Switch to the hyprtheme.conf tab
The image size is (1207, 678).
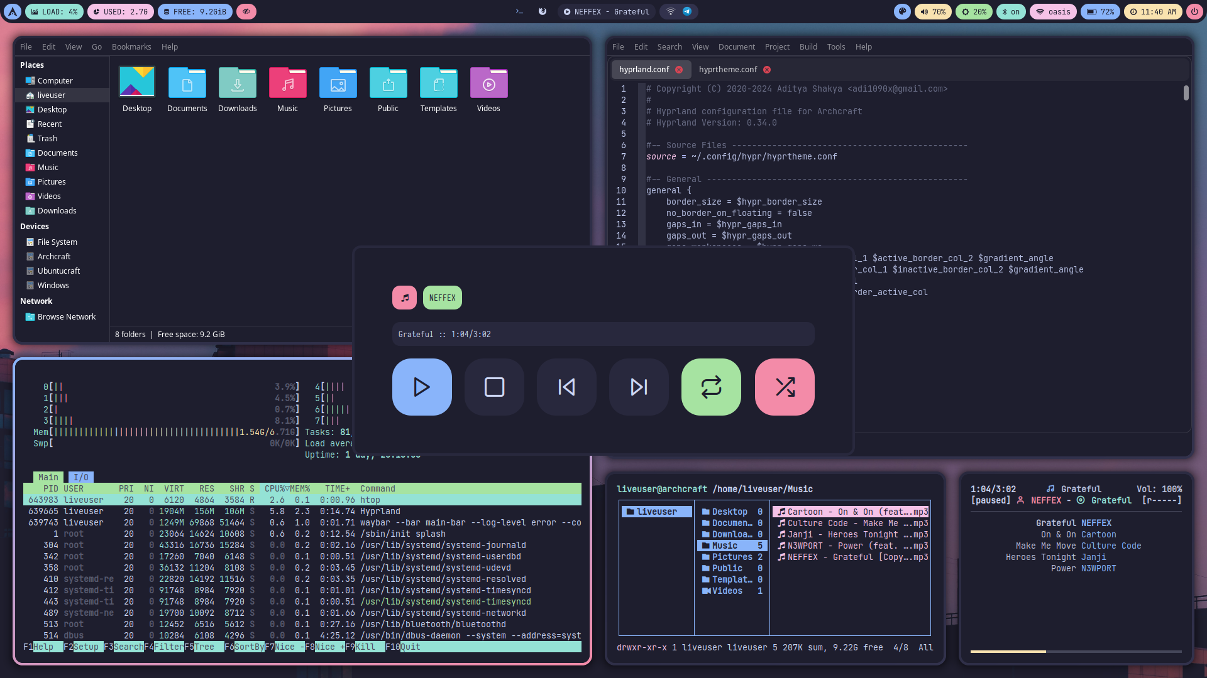[728, 69]
